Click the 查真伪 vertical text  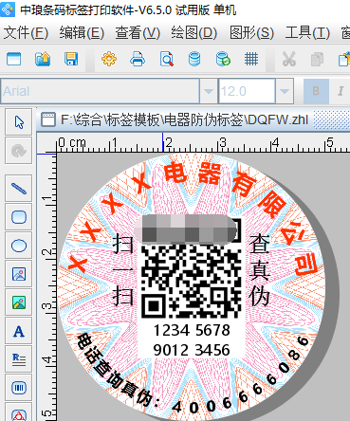(x=259, y=270)
